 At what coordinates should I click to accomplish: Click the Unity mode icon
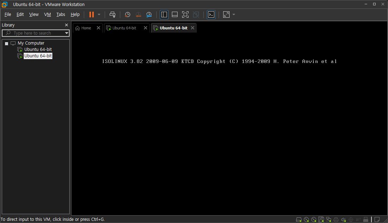pos(196,15)
